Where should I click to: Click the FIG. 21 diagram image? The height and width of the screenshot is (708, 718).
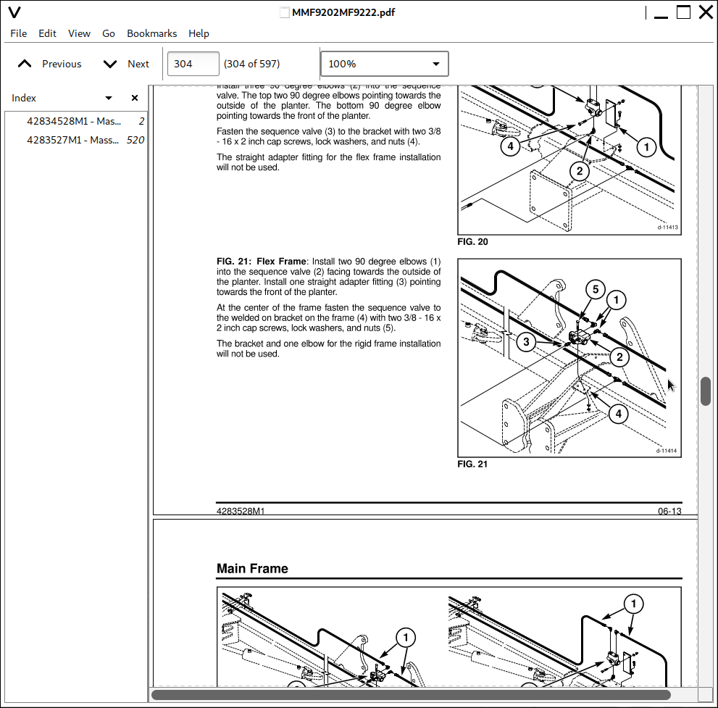pos(569,357)
